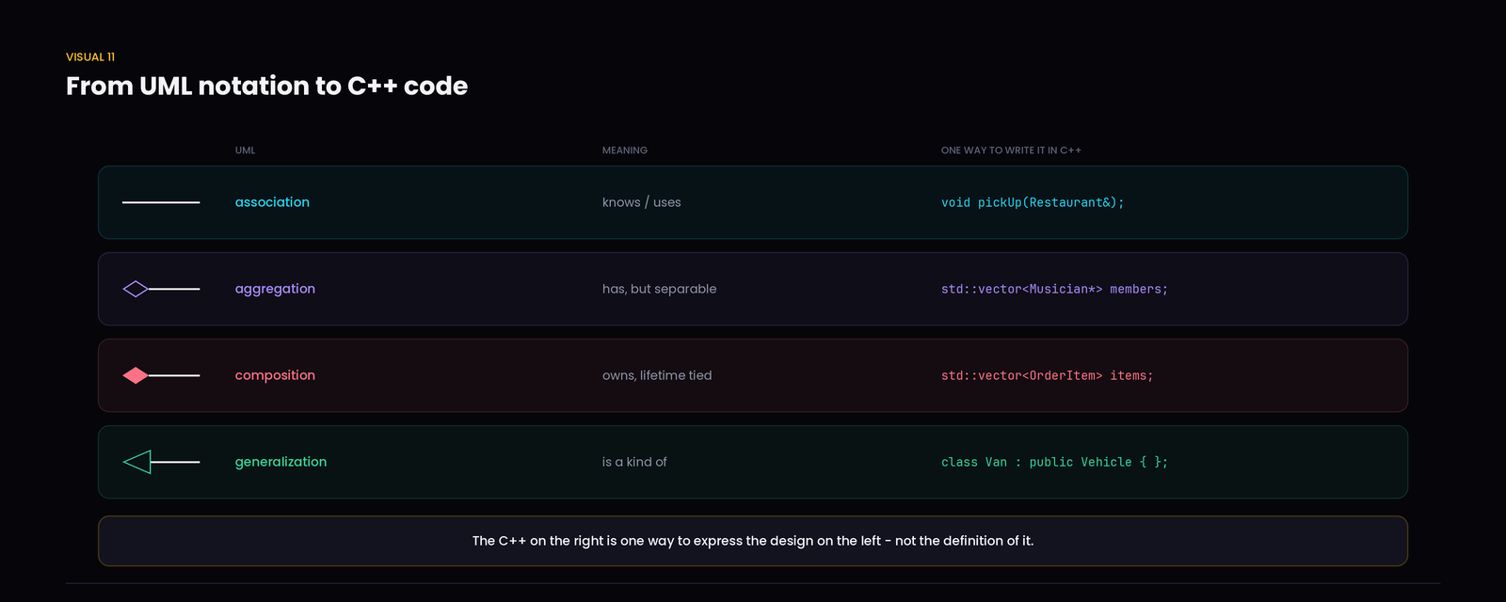
Task: Click the 'VISUAL 11' label
Action: point(90,57)
